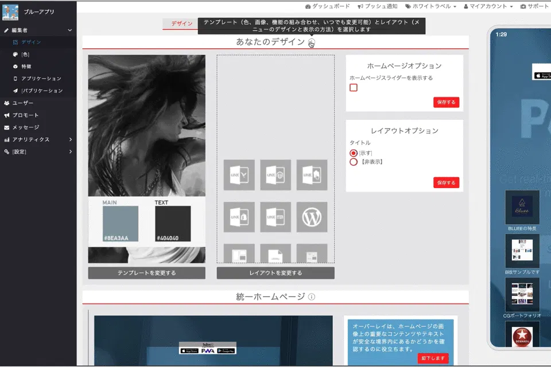Select the [示す] title radio button
This screenshot has width=551, height=367.
(x=354, y=153)
